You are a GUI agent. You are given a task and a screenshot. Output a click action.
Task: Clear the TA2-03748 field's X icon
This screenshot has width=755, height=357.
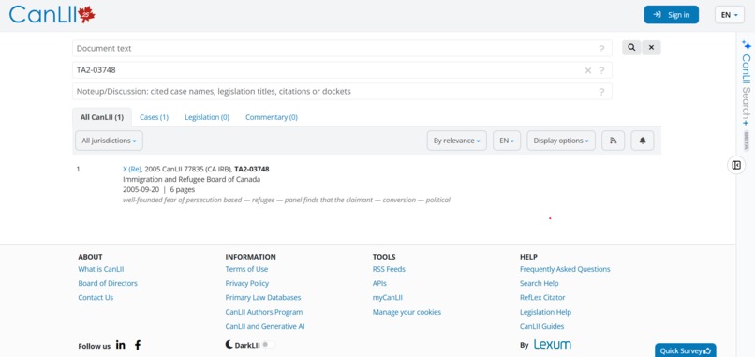click(x=588, y=70)
